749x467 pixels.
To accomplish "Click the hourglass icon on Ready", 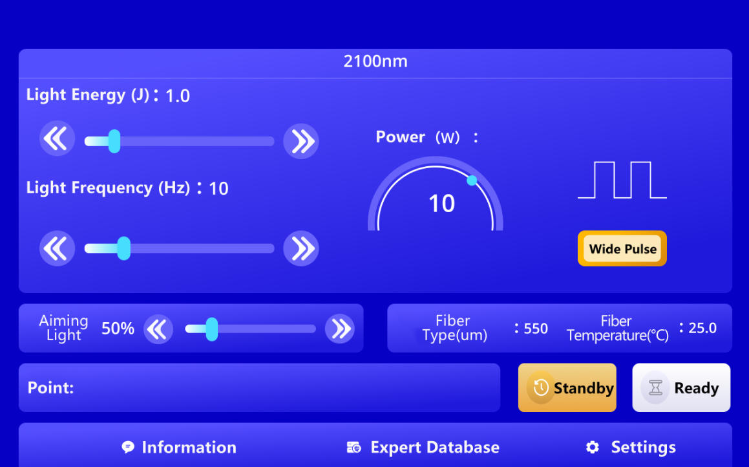I will [655, 388].
